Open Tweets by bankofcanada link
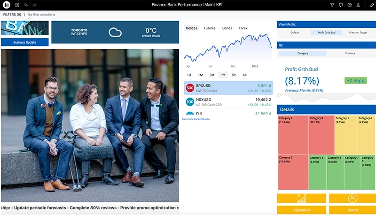This screenshot has height=215, width=376. tap(196, 119)
